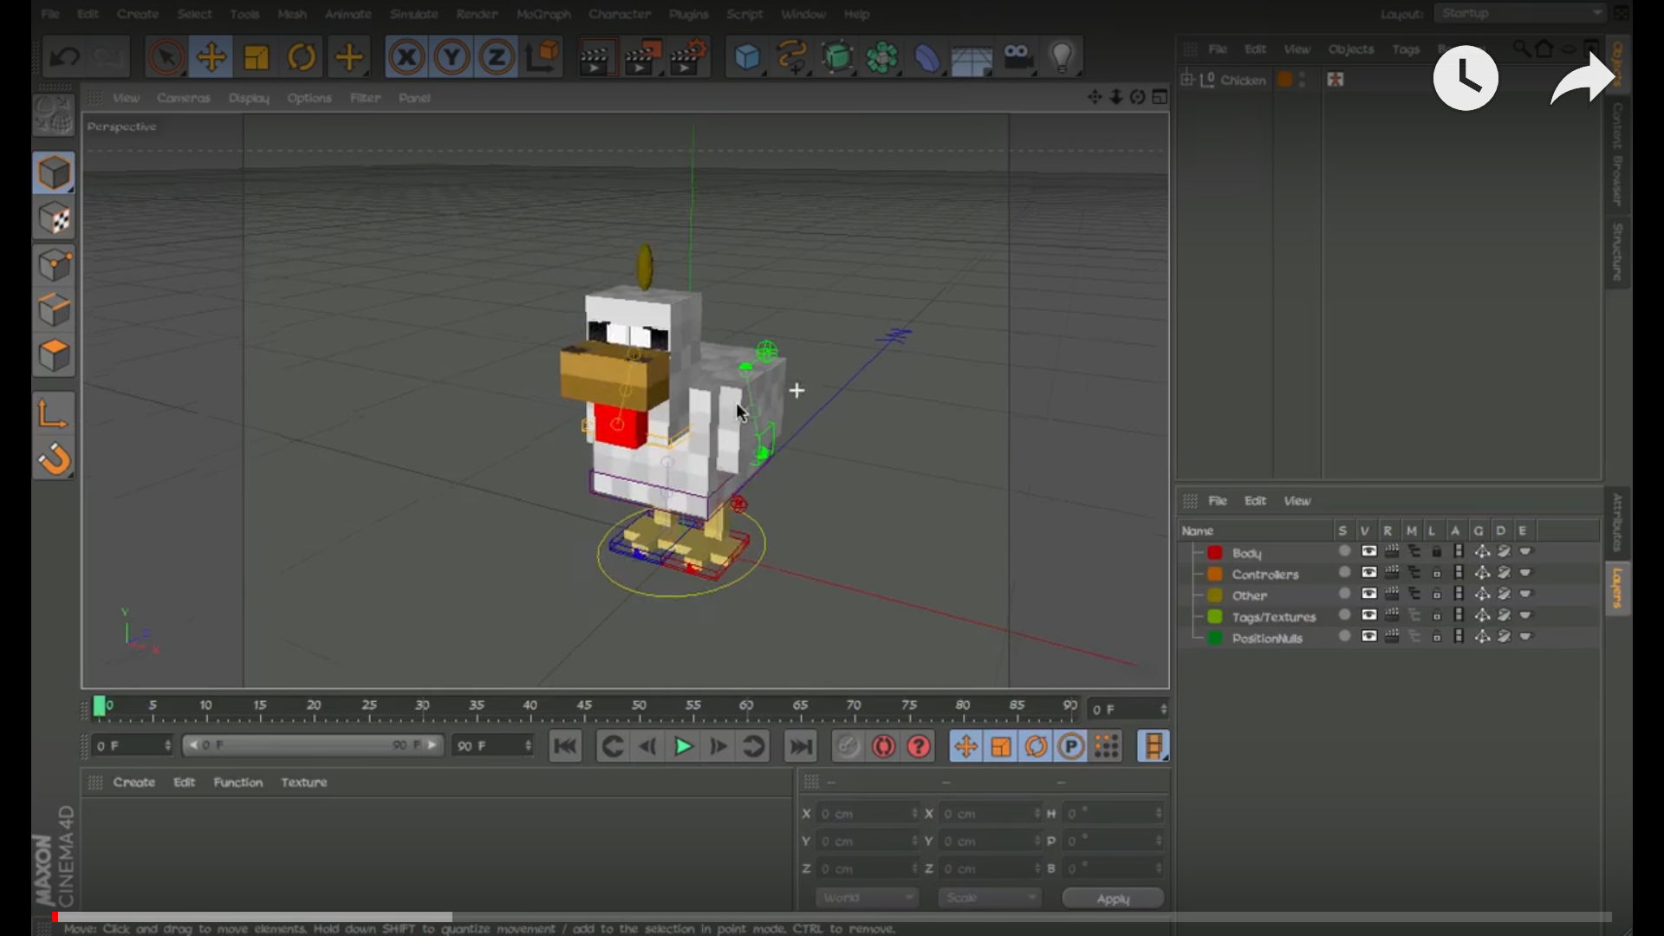This screenshot has width=1664, height=936.
Task: Hide the Tags/Textures layer eye icon
Action: click(x=1368, y=615)
